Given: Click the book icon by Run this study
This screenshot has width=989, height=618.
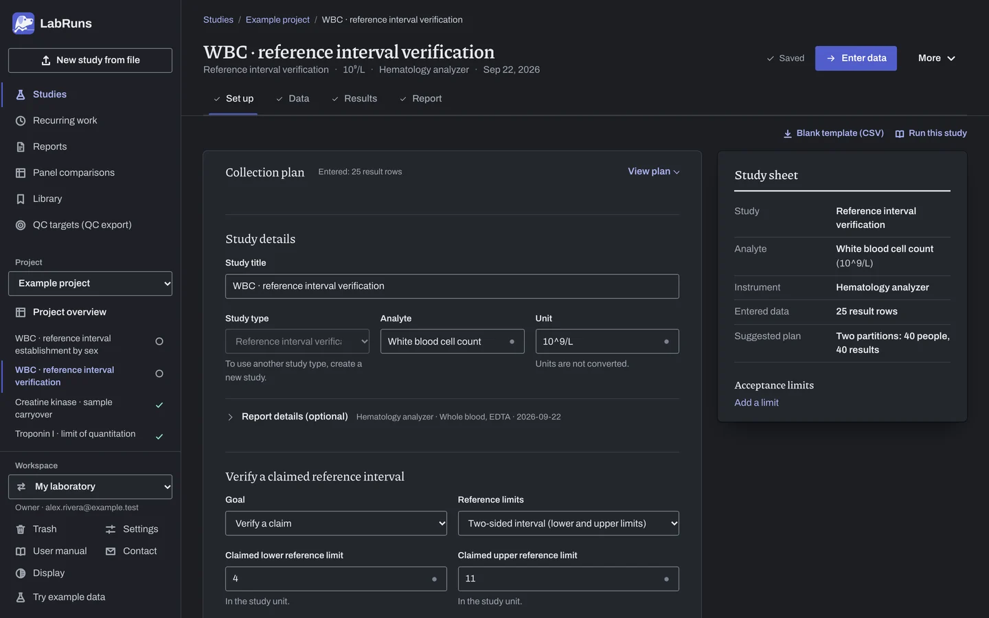Looking at the screenshot, I should [900, 134].
